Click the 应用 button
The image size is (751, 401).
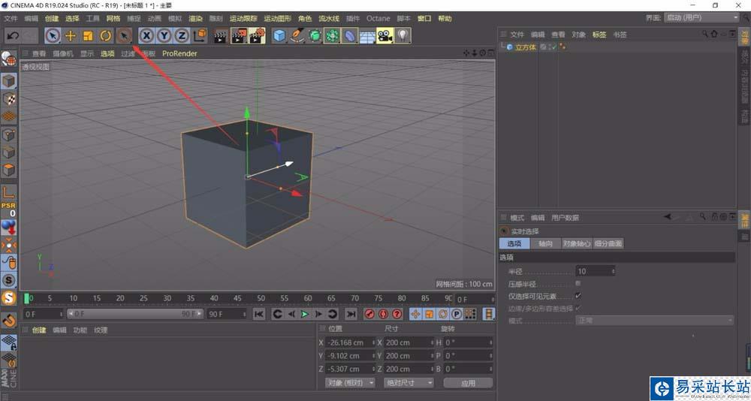469,383
